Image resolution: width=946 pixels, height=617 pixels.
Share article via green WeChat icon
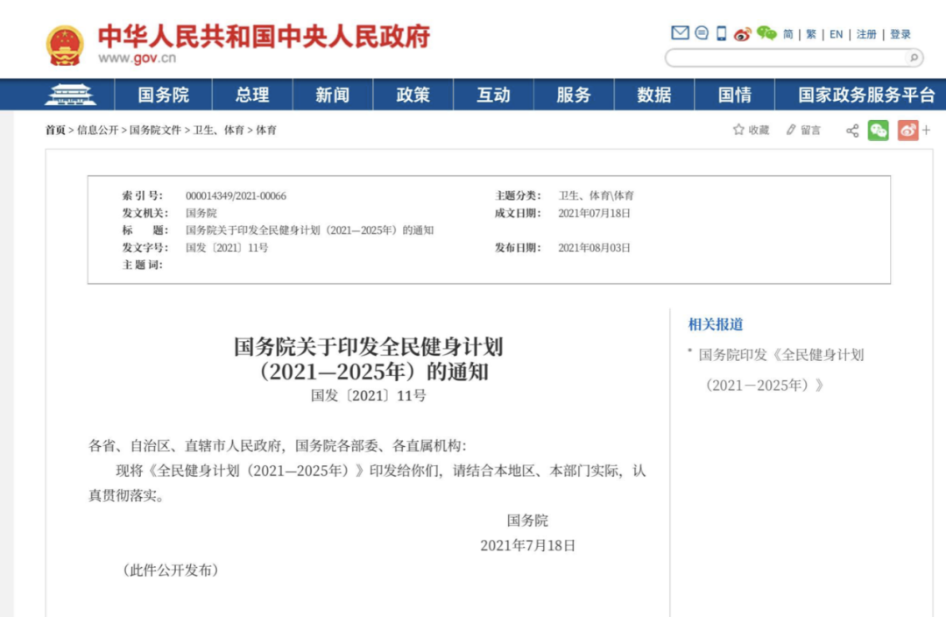point(879,130)
